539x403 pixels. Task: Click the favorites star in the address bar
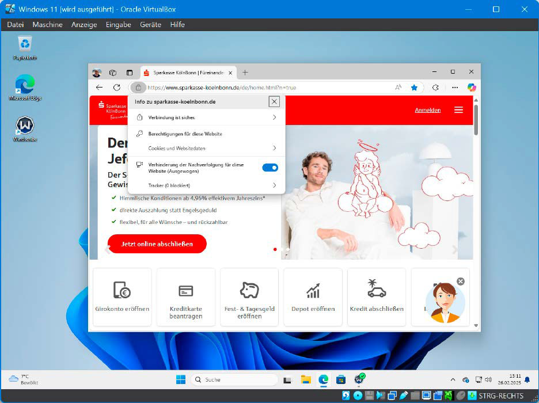[414, 88]
